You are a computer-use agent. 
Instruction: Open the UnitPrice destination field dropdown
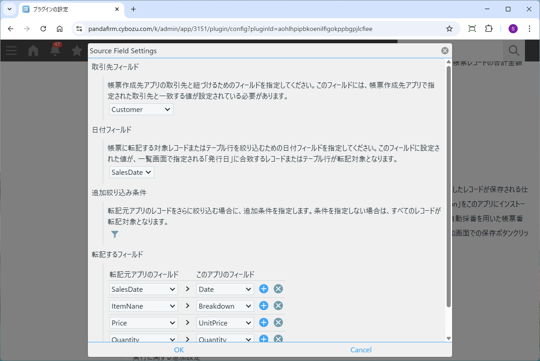[225, 323]
